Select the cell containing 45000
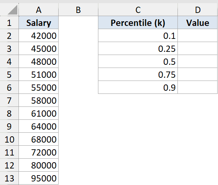The width and height of the screenshot is (218, 185). [39, 48]
